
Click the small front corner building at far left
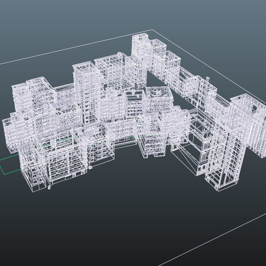(x=32, y=168)
